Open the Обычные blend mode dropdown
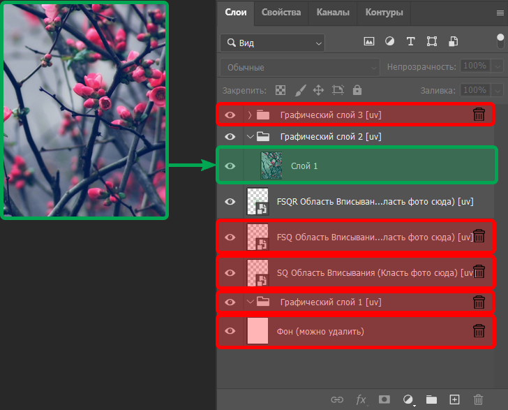This screenshot has height=410, width=508. [300, 68]
